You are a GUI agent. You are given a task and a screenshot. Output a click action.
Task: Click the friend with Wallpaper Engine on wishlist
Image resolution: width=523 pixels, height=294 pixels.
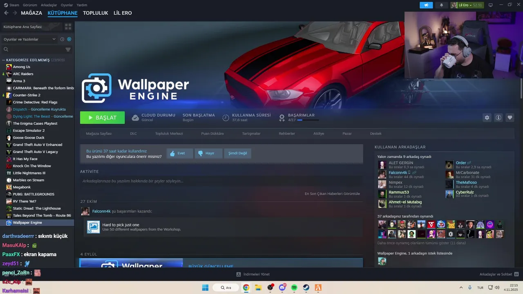[382, 261]
